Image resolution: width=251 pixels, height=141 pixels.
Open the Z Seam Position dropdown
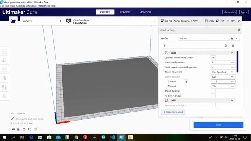pyautogui.click(x=223, y=77)
